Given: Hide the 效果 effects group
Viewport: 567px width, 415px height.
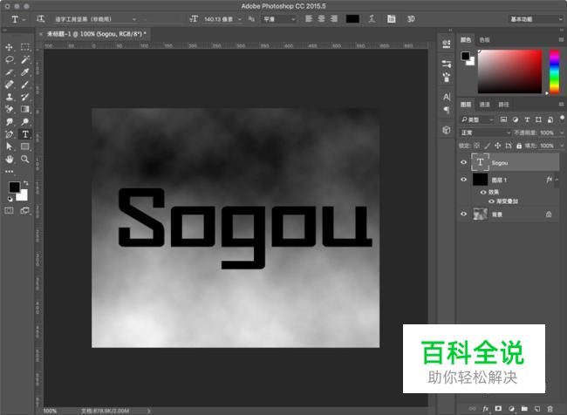Looking at the screenshot, I should click(x=483, y=192).
